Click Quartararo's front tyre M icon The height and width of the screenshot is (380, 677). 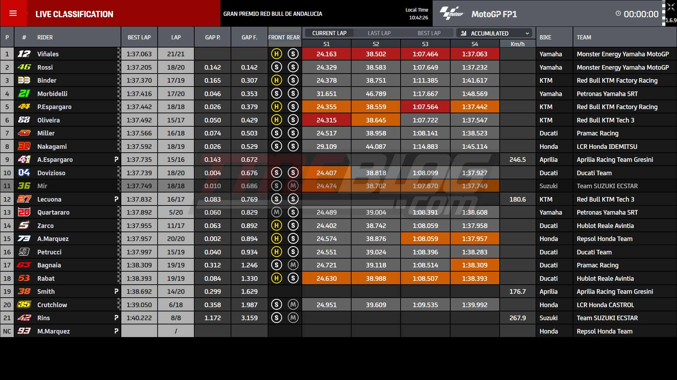coord(276,212)
